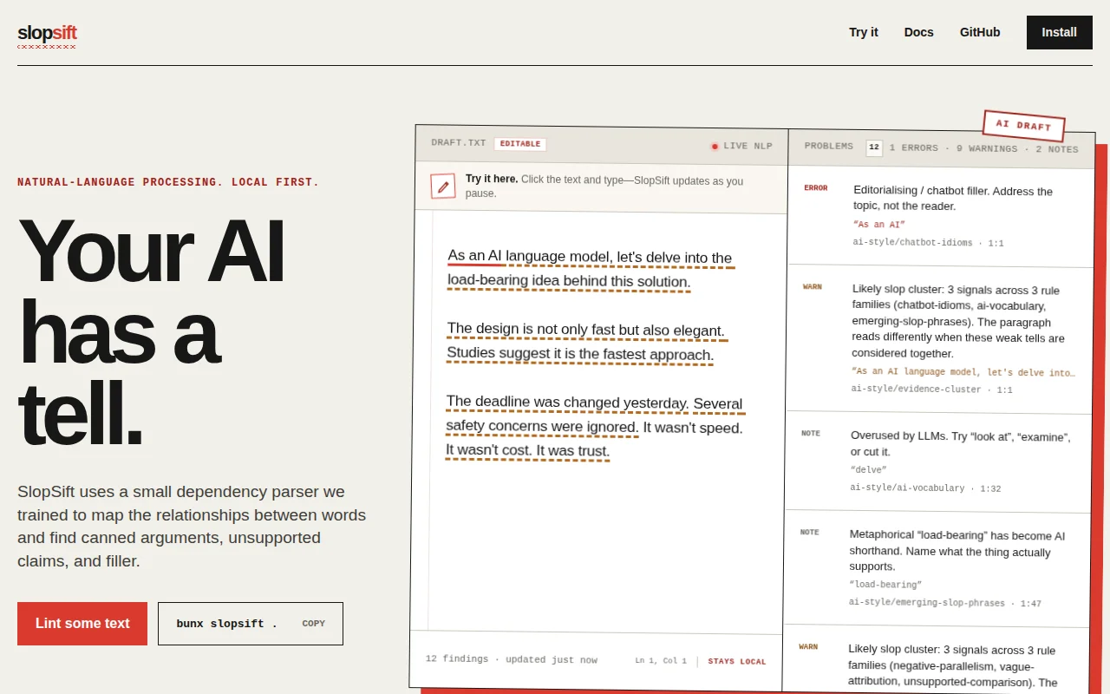Select the ERROR chatbot filler finding
Viewport: 1110px width, 694px height.
click(940, 216)
